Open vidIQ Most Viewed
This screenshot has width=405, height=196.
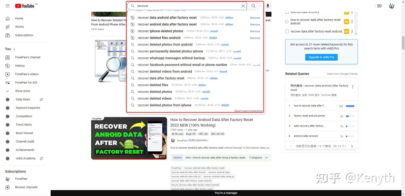[25, 133]
